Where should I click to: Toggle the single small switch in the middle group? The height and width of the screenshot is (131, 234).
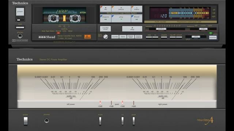(x=164, y=37)
